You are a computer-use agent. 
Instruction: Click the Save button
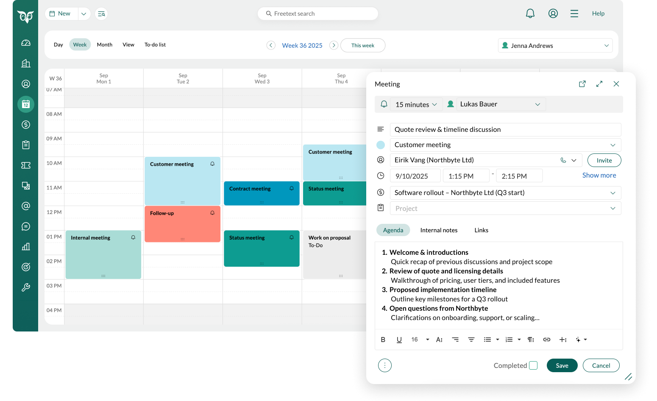point(562,365)
